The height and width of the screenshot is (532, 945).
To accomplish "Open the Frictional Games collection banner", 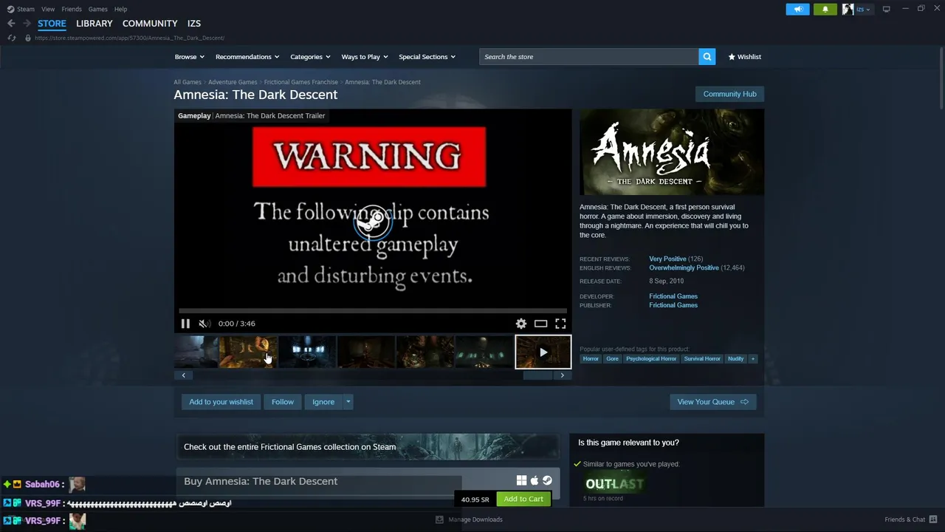I will click(x=367, y=447).
